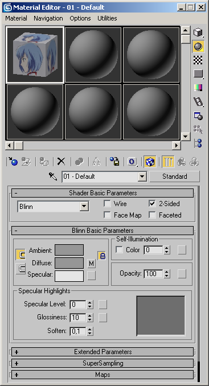Select the textured cube sample slot
This screenshot has height=386, width=209.
point(35,55)
